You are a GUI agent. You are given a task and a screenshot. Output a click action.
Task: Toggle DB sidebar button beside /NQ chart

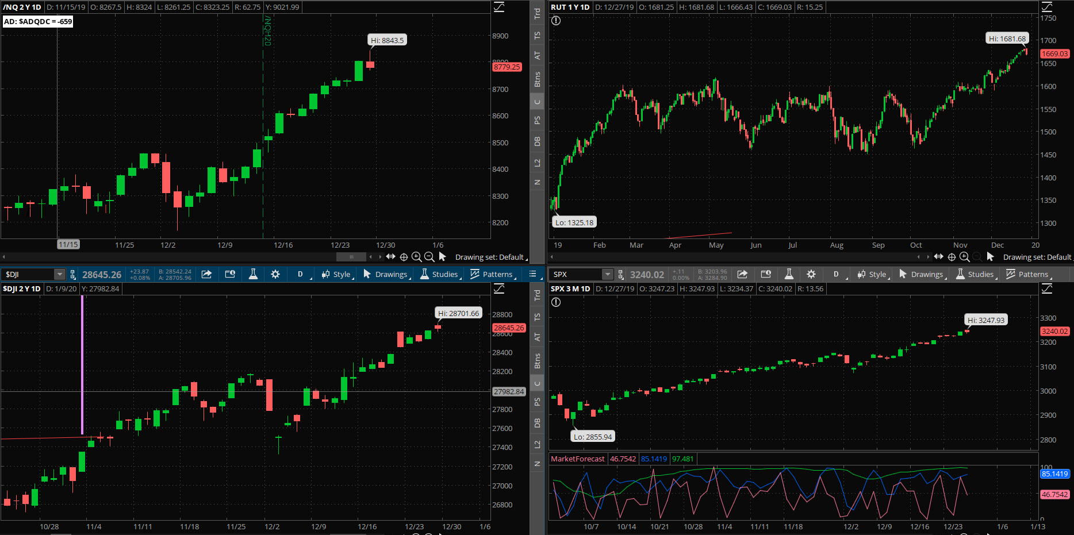coord(537,141)
